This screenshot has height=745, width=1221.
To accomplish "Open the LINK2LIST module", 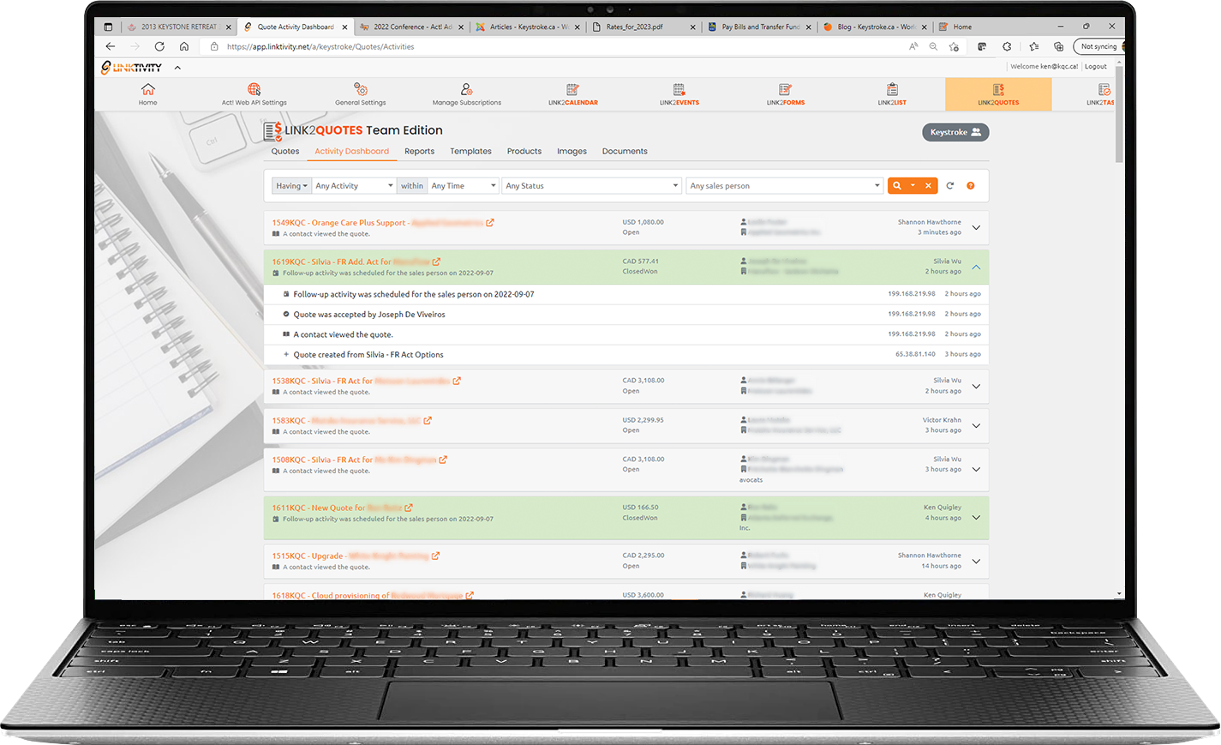I will [x=892, y=94].
